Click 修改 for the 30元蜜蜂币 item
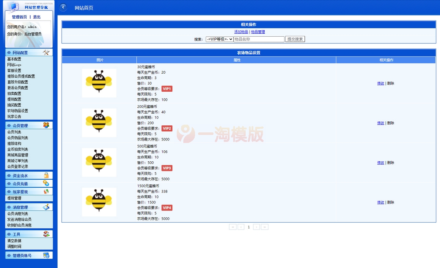440x268 pixels. [x=381, y=83]
